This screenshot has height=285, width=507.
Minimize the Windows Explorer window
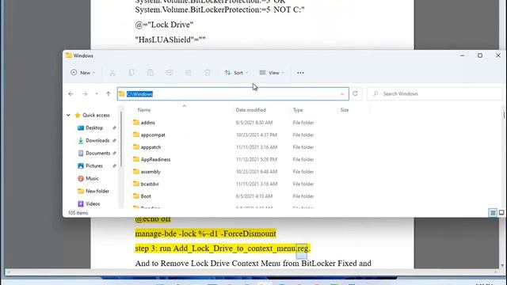click(x=462, y=55)
